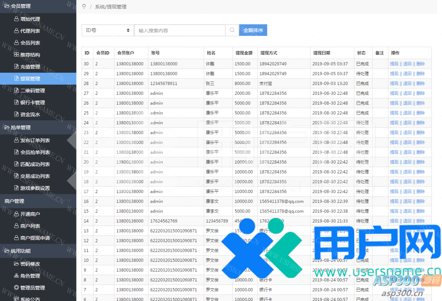Click the user icon beside 发布订单列表
Screen dimensions: 442x301
tap(16, 140)
